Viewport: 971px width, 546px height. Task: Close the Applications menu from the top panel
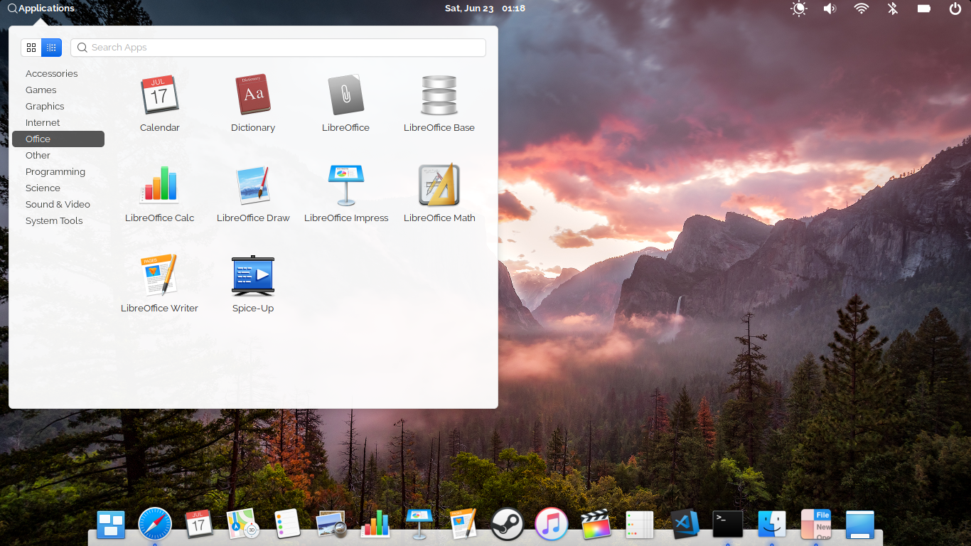(41, 9)
